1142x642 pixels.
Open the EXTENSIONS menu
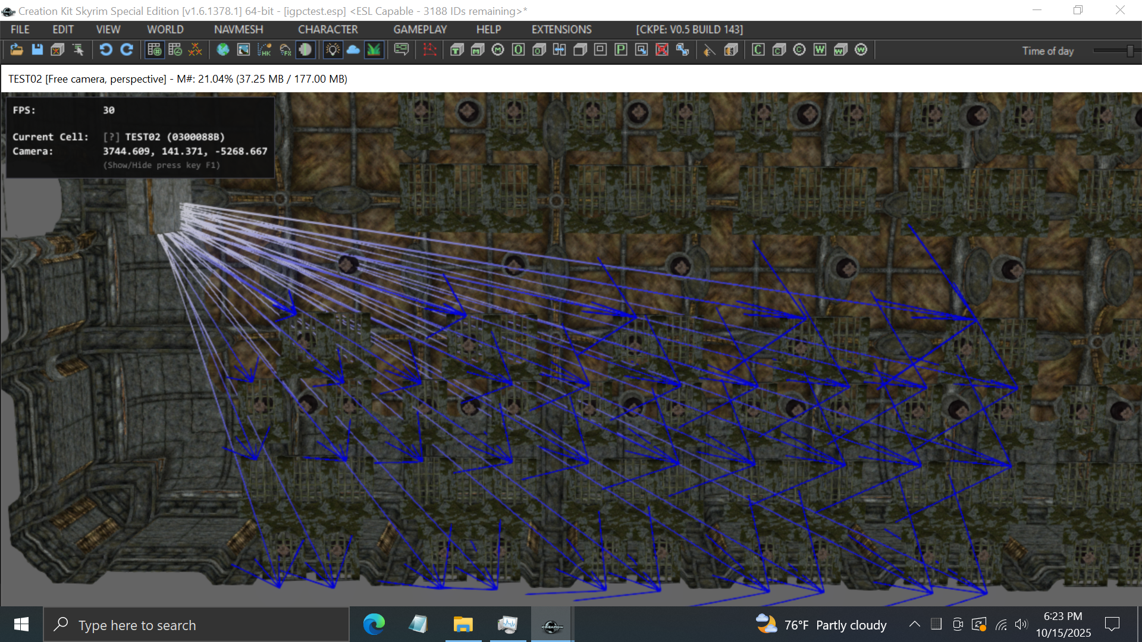[561, 29]
